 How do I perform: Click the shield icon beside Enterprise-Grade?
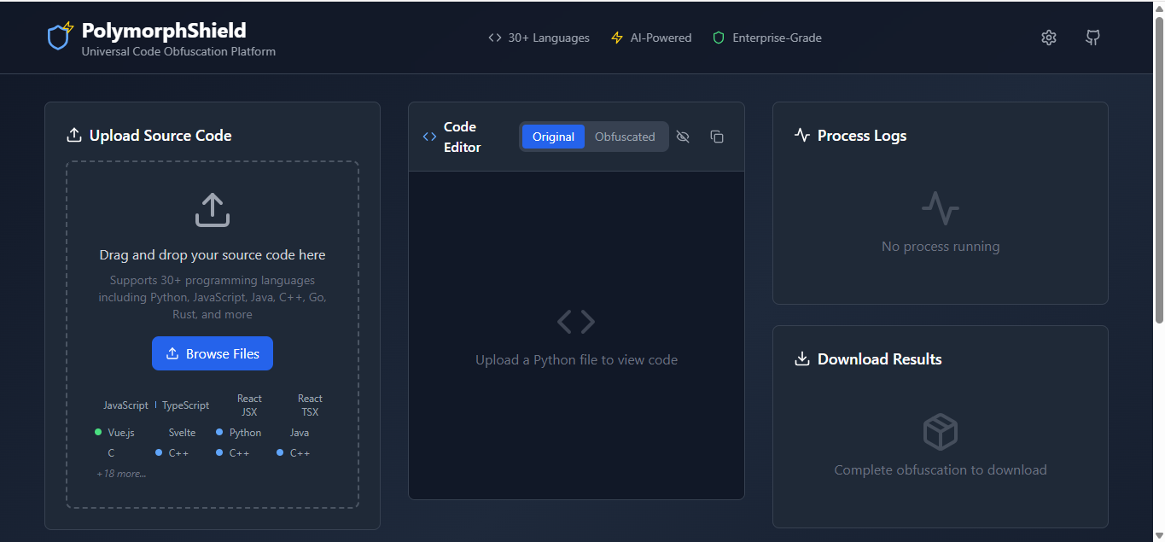[x=719, y=38]
